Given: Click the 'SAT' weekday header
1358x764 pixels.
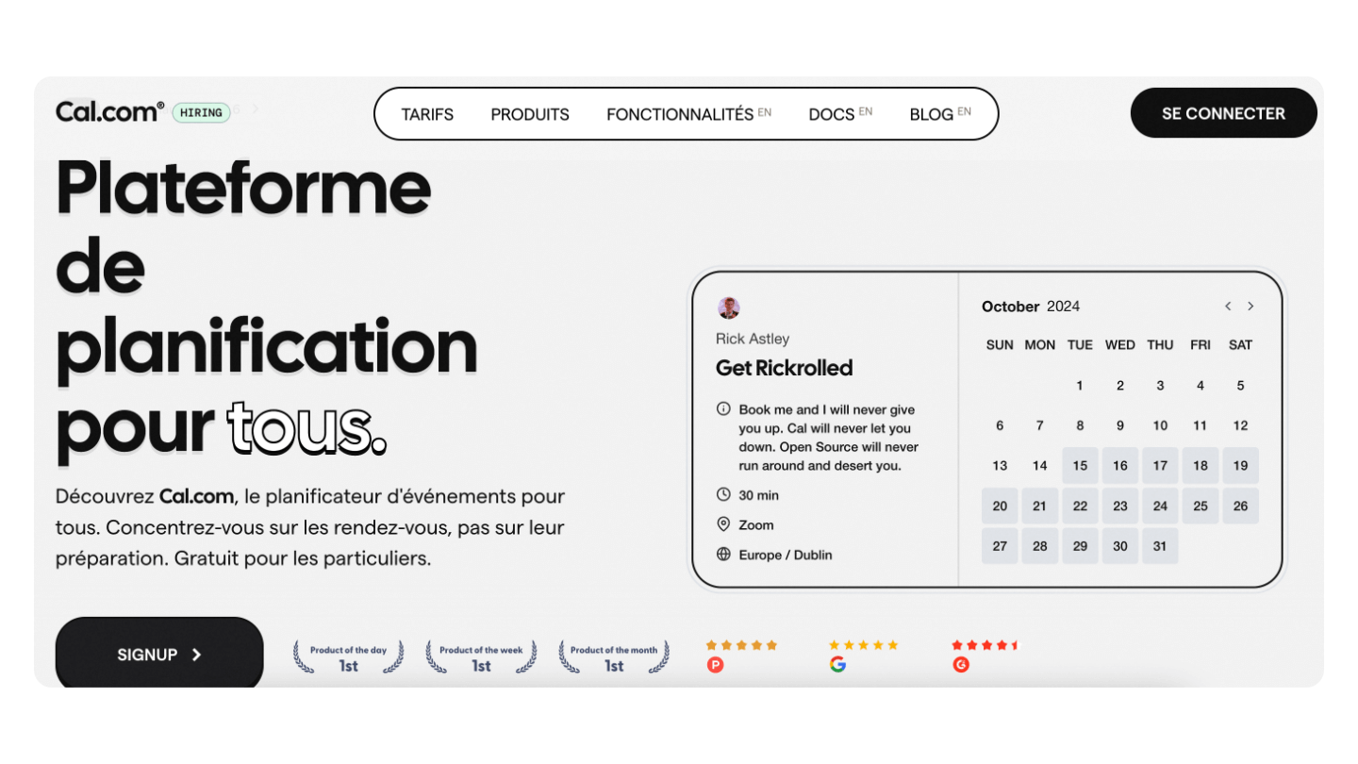Looking at the screenshot, I should tap(1240, 345).
